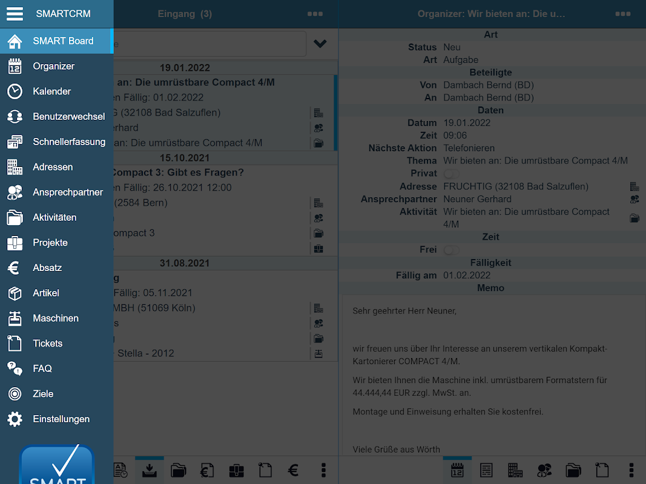Screen dimensions: 646x484
Task: Open the contact person tab in the detail toolbar
Action: click(544, 470)
